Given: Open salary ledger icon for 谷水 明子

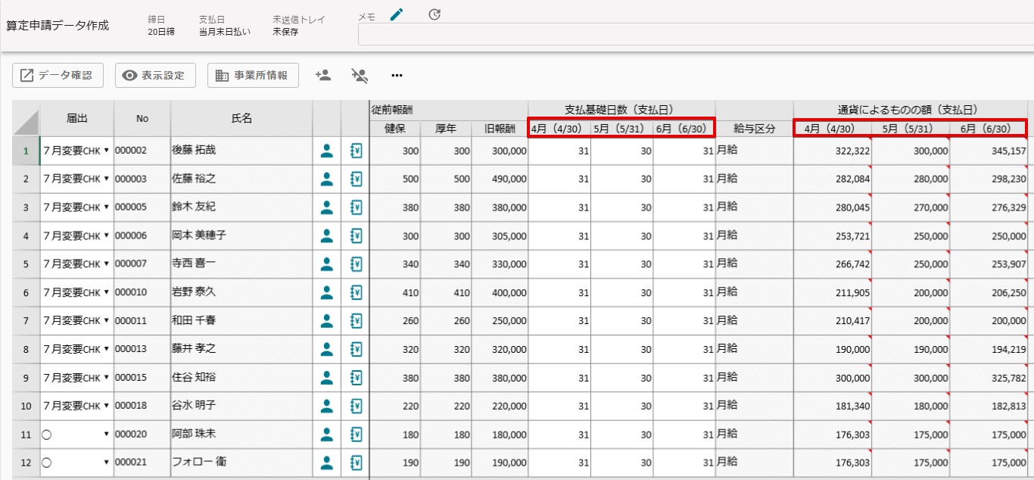Looking at the screenshot, I should pos(356,406).
